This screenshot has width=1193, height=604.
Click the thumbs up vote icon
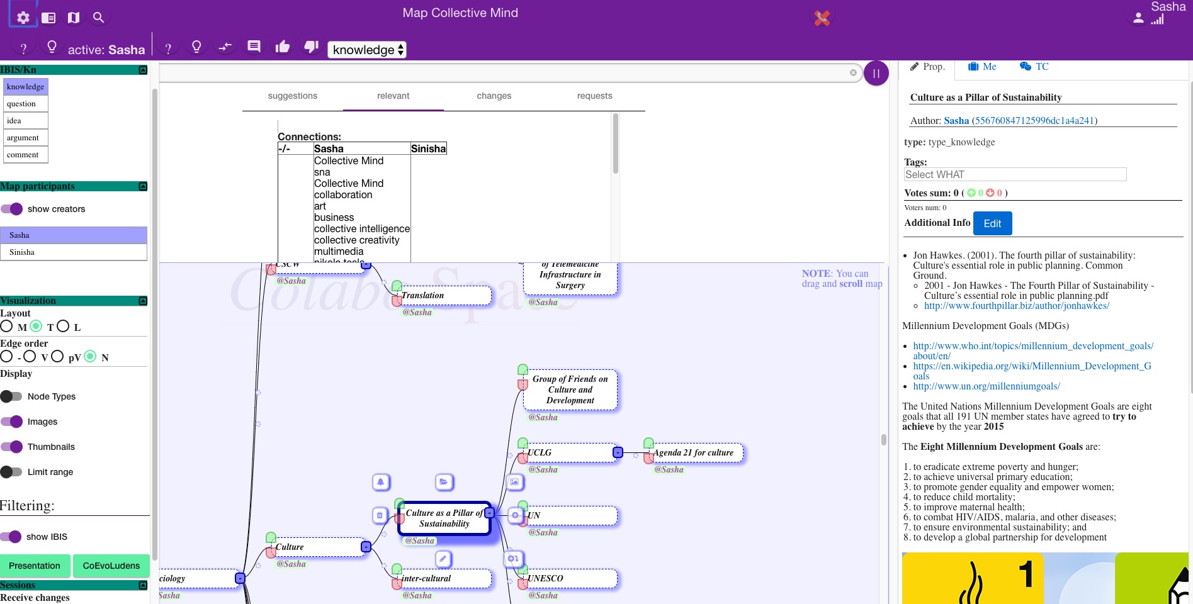[x=283, y=47]
